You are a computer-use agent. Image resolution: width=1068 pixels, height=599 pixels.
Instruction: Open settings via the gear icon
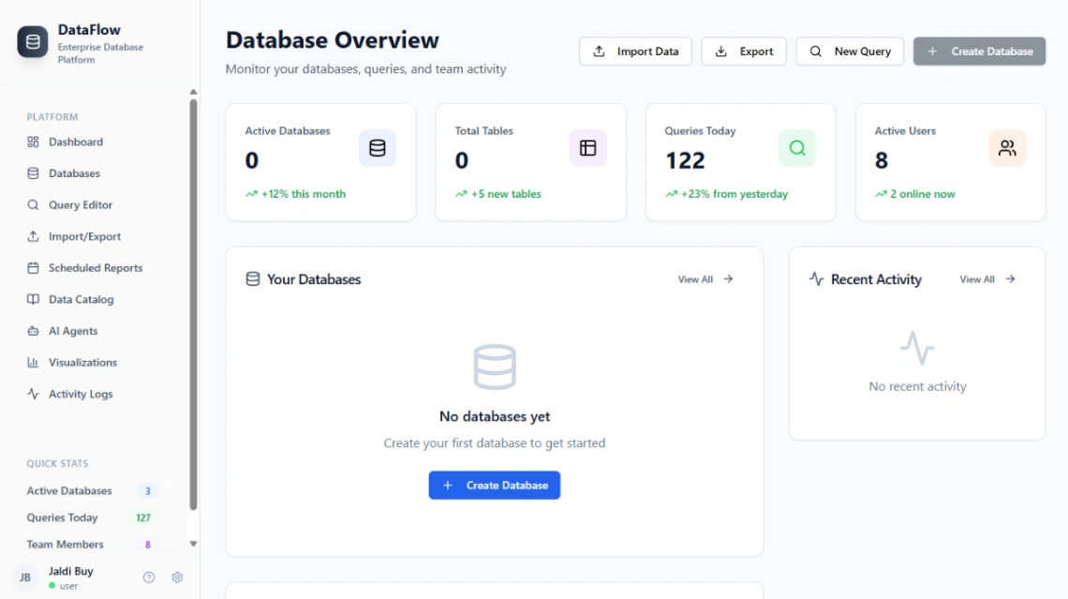177,577
